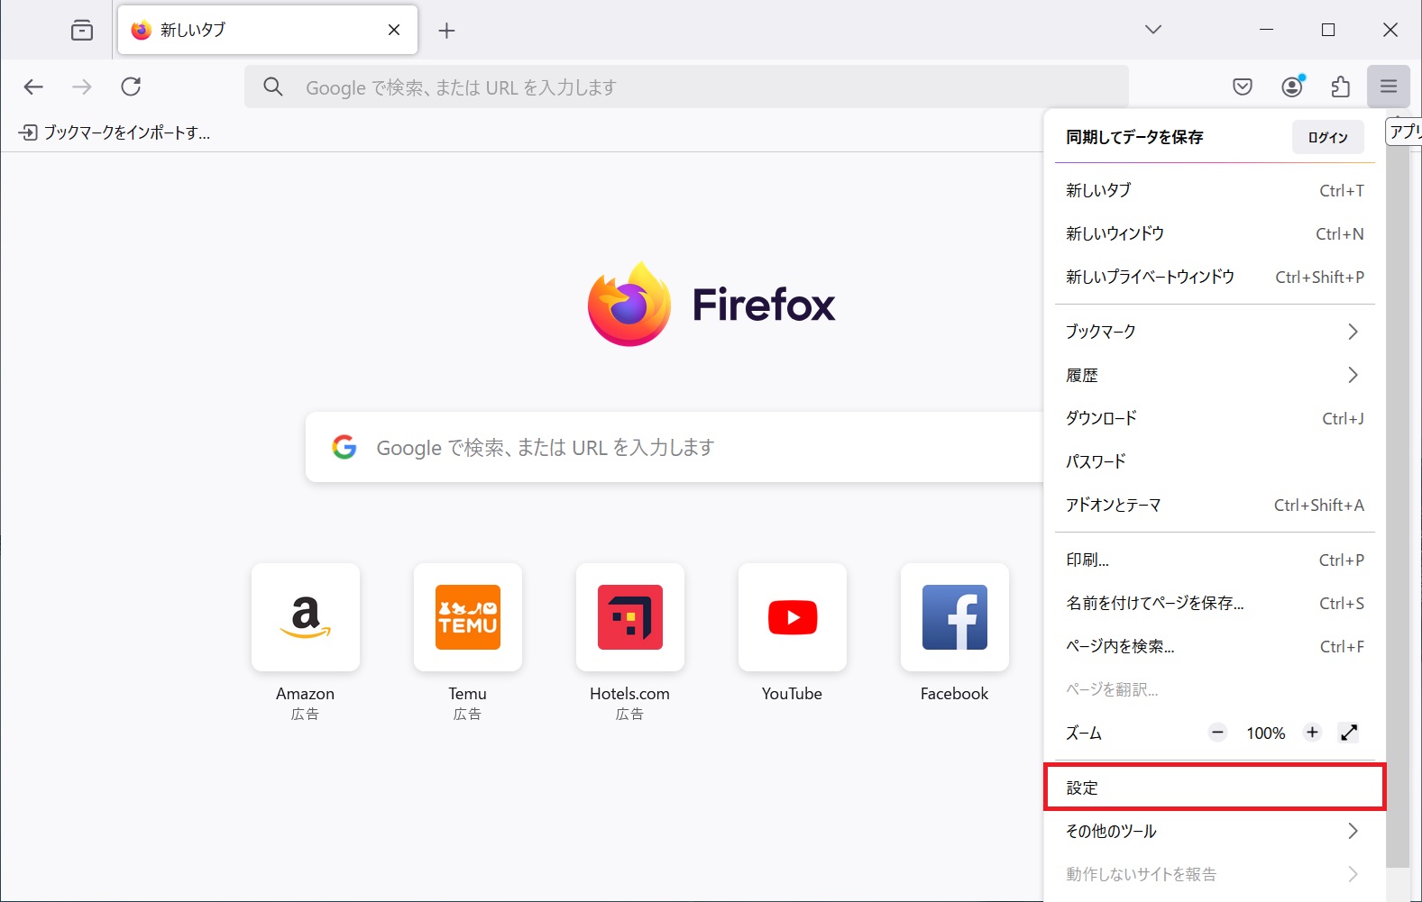The width and height of the screenshot is (1422, 902).
Task: Open パスワード from the menu
Action: click(x=1215, y=461)
